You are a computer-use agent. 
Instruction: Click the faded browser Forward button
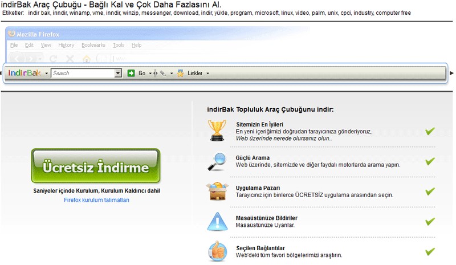[x=31, y=59]
